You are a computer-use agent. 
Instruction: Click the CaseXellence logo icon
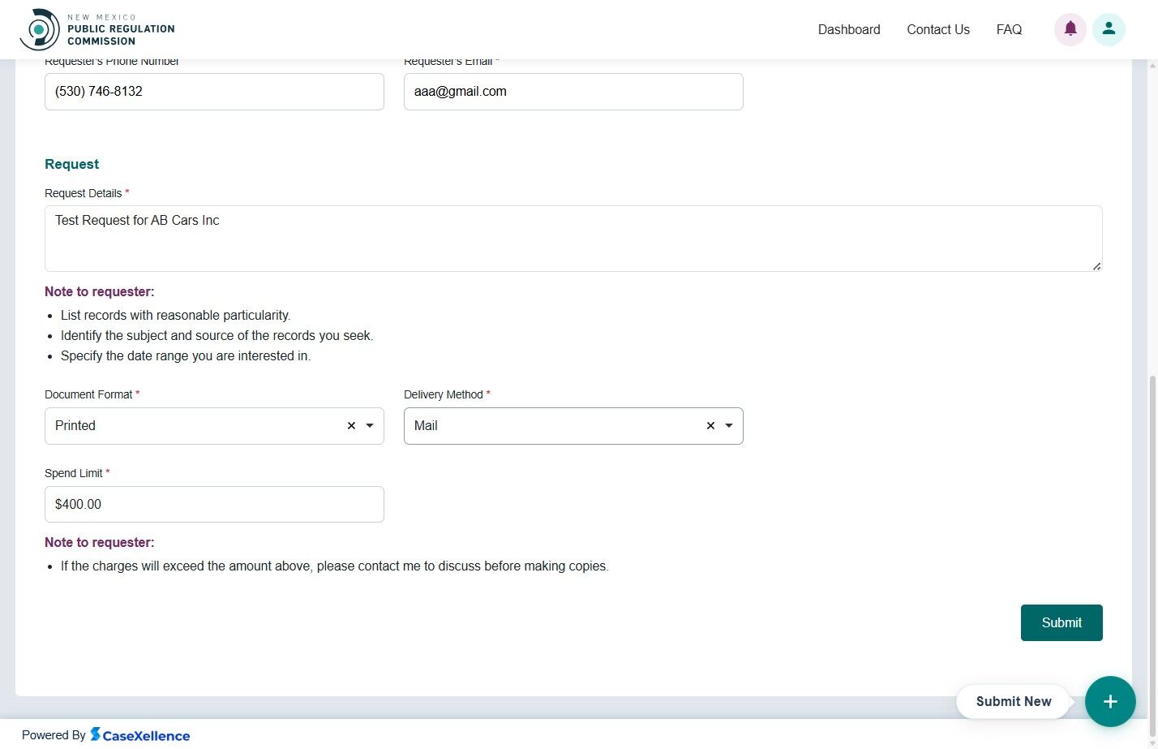[x=96, y=735]
